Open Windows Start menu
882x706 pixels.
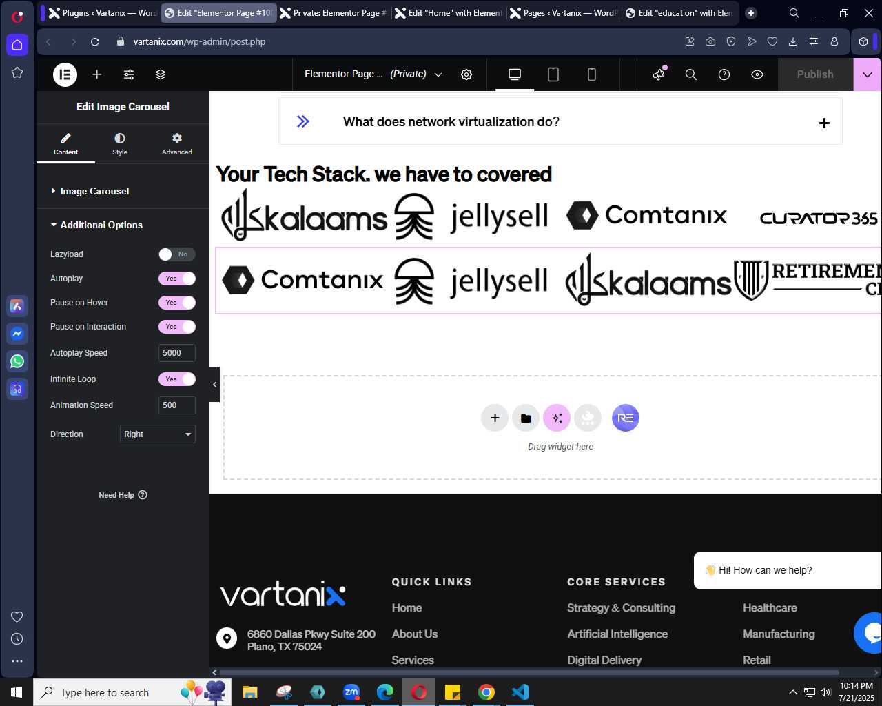(x=17, y=692)
